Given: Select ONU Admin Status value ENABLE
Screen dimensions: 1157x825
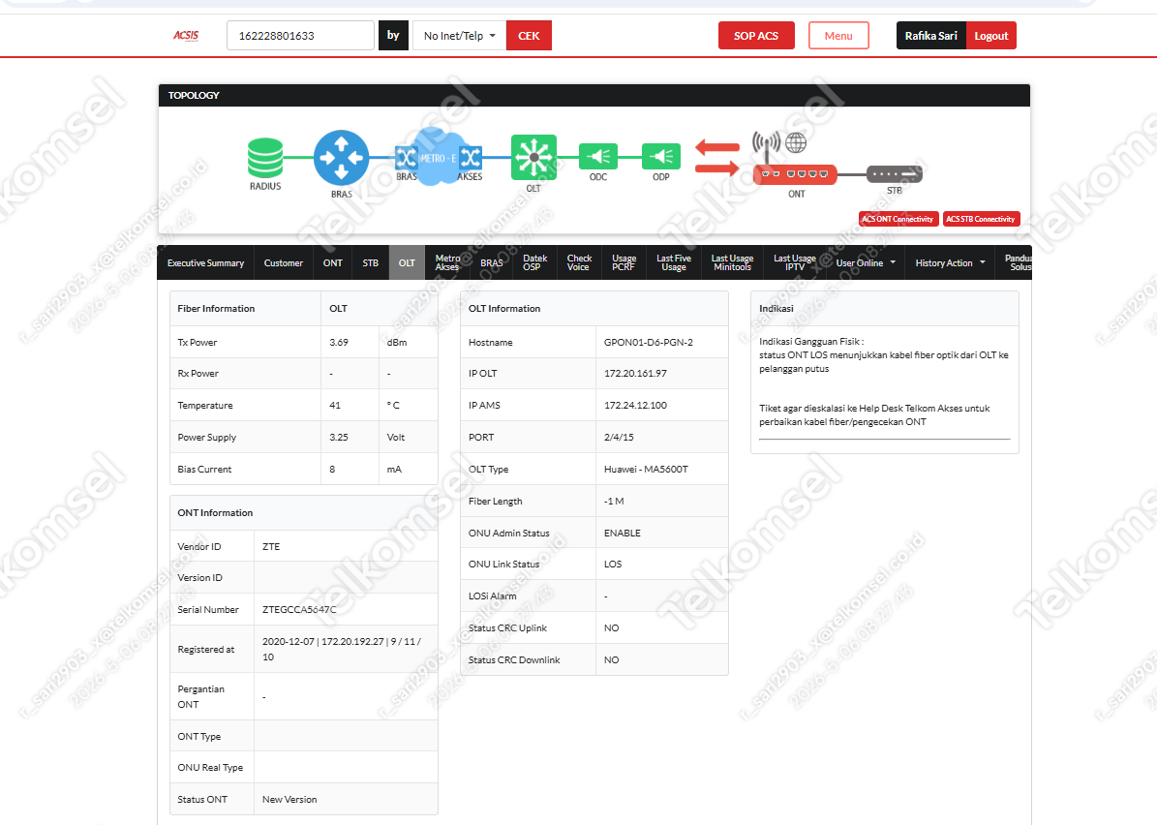Looking at the screenshot, I should point(622,533).
